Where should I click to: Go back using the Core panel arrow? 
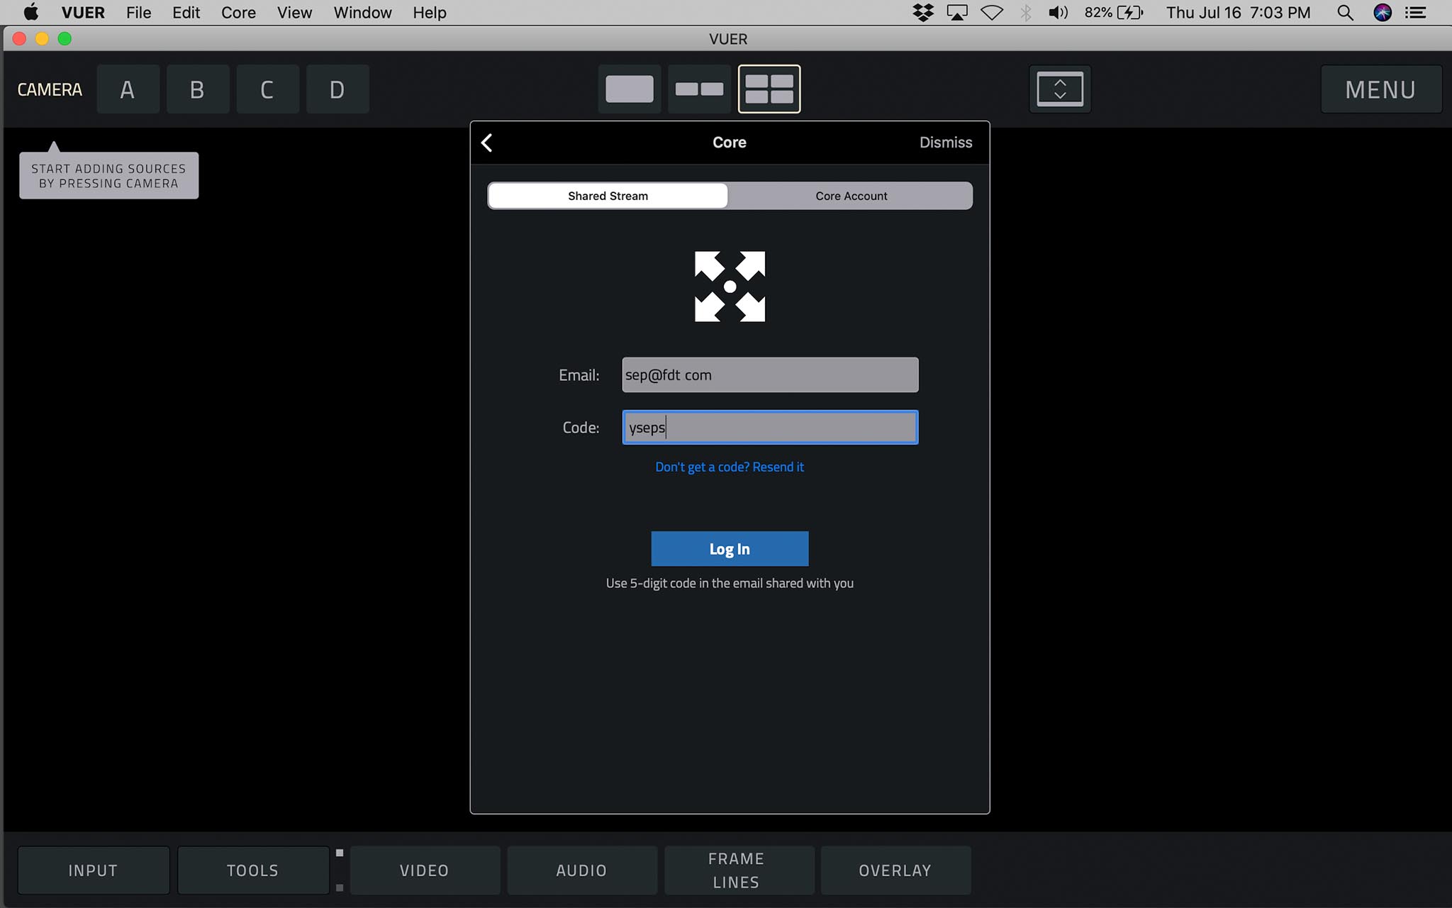pos(487,143)
